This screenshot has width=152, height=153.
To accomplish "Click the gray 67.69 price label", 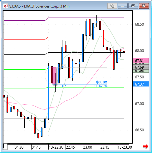I will click(x=141, y=67).
